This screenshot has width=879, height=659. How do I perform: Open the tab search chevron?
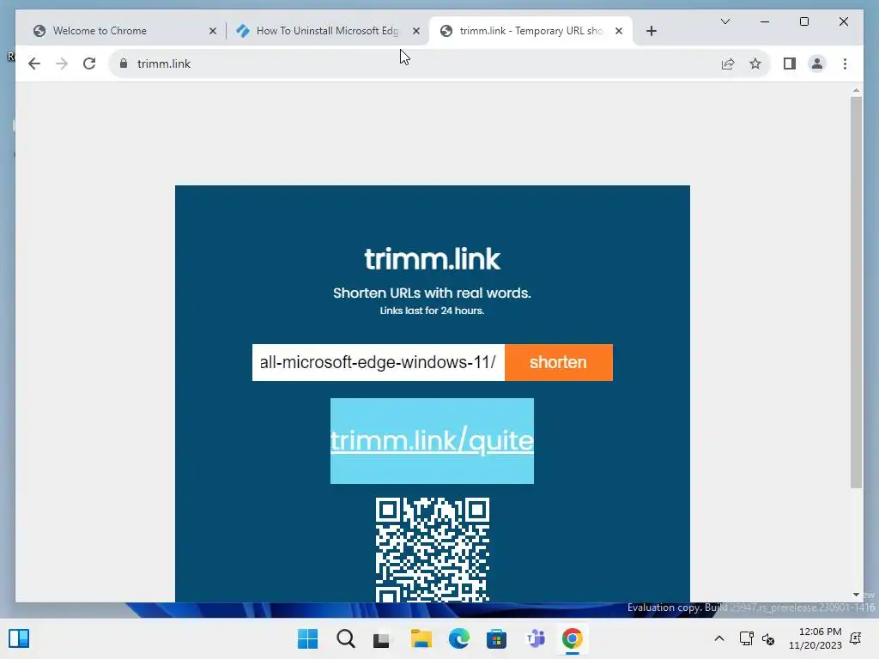click(724, 21)
